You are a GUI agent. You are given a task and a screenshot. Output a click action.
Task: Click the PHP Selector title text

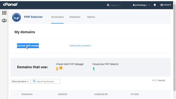point(33,17)
